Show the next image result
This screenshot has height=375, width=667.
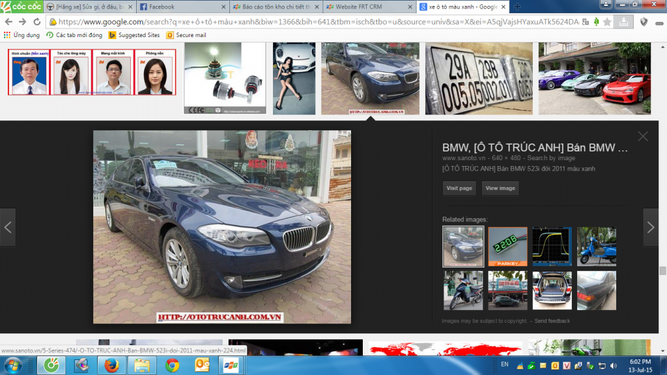click(x=651, y=227)
